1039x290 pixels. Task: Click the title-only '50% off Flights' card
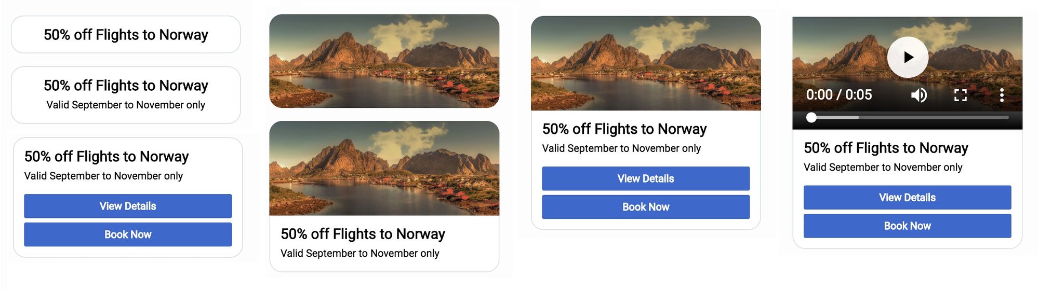tap(126, 35)
